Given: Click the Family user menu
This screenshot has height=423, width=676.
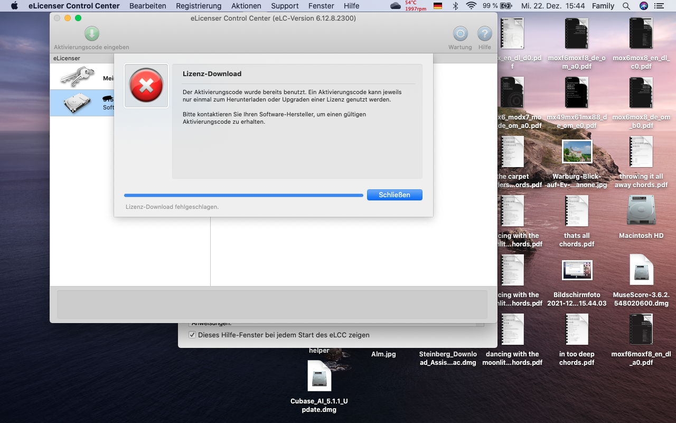Looking at the screenshot, I should coord(603,6).
